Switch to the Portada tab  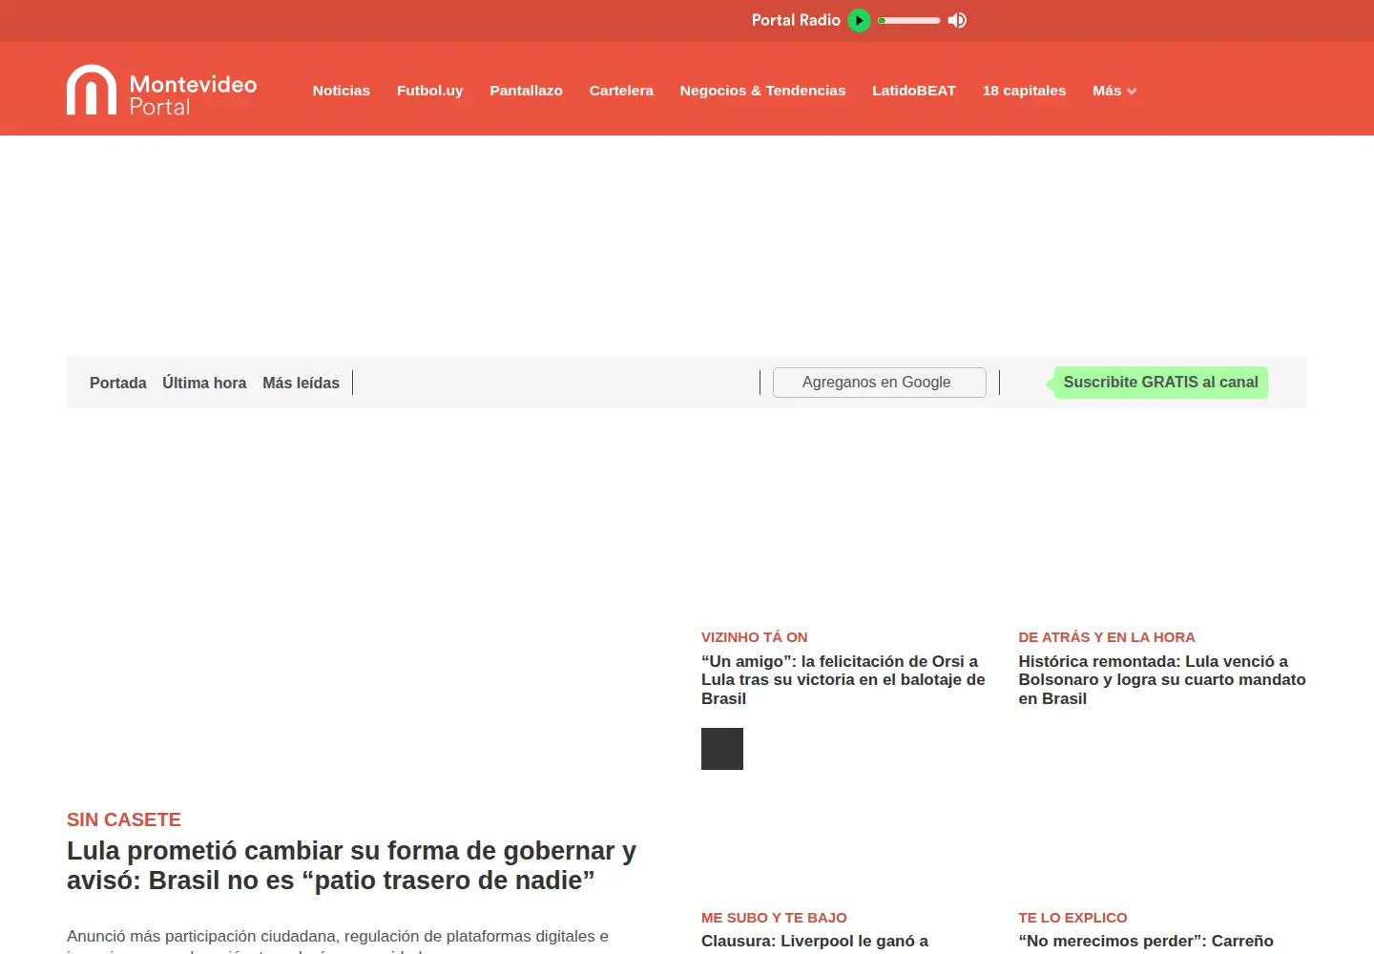(118, 383)
